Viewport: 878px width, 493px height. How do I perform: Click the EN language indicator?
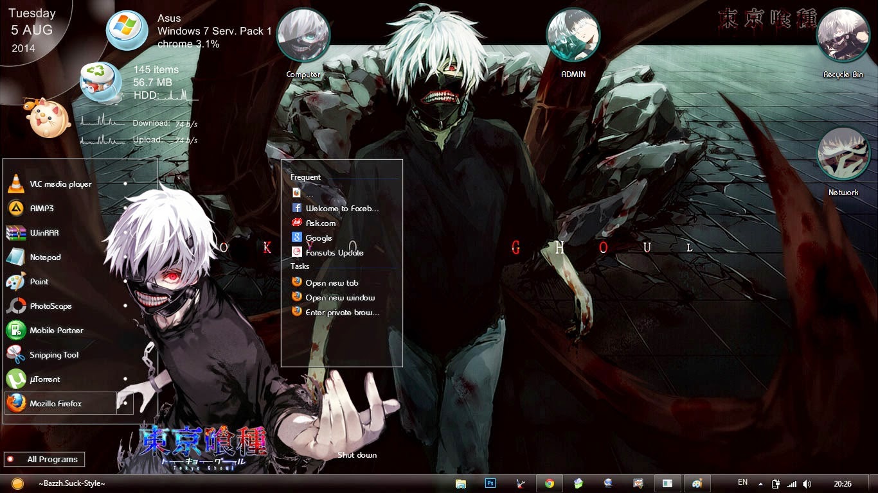click(x=742, y=482)
